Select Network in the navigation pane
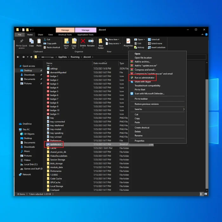Screen dimensions: 222x222 coord(27,174)
